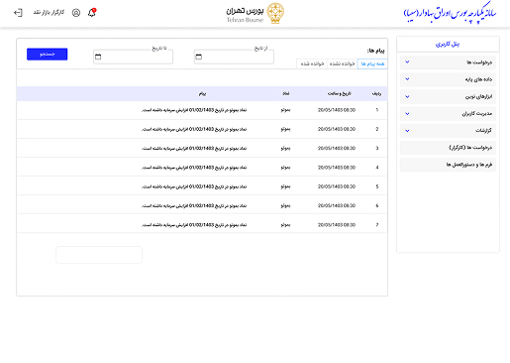Select message text in row 2
The width and height of the screenshot is (510, 363).
(x=194, y=129)
